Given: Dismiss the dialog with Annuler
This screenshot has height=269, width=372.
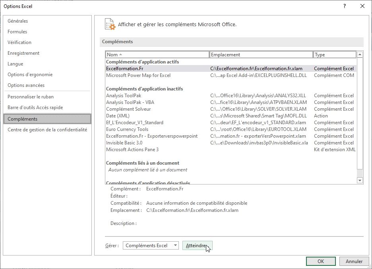Looking at the screenshot, I should pos(354,261).
